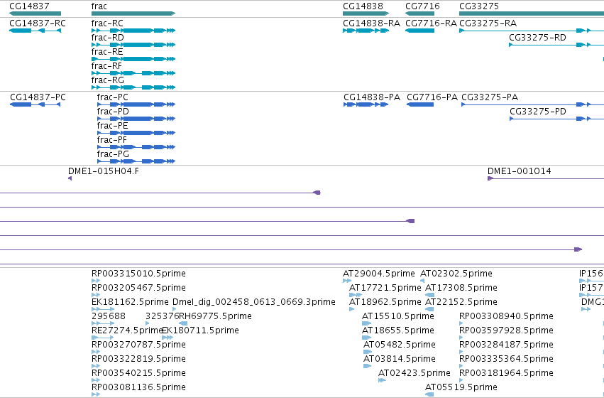
Task: Click the EK181162.5prime EST label
Action: pyautogui.click(x=130, y=301)
